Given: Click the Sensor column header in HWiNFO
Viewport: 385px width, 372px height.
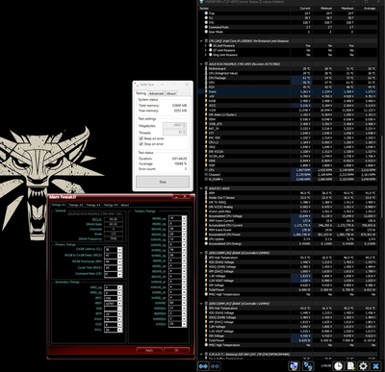Looking at the screenshot, I should click(x=244, y=9).
